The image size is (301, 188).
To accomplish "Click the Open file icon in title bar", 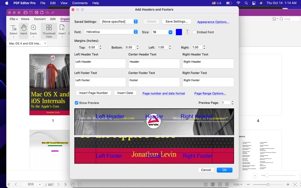I will pyautogui.click(x=26, y=12).
